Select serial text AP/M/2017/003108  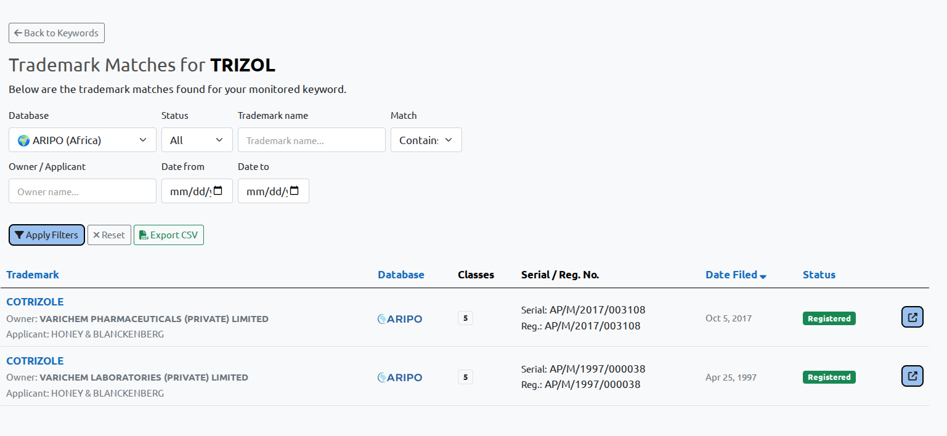pos(598,310)
